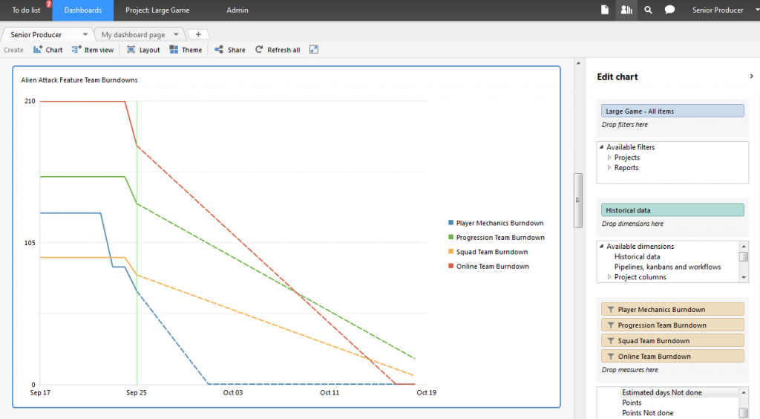The image size is (760, 419).
Task: Click the chart title Alien Attack Feature Team Burndowns
Action: (79, 80)
